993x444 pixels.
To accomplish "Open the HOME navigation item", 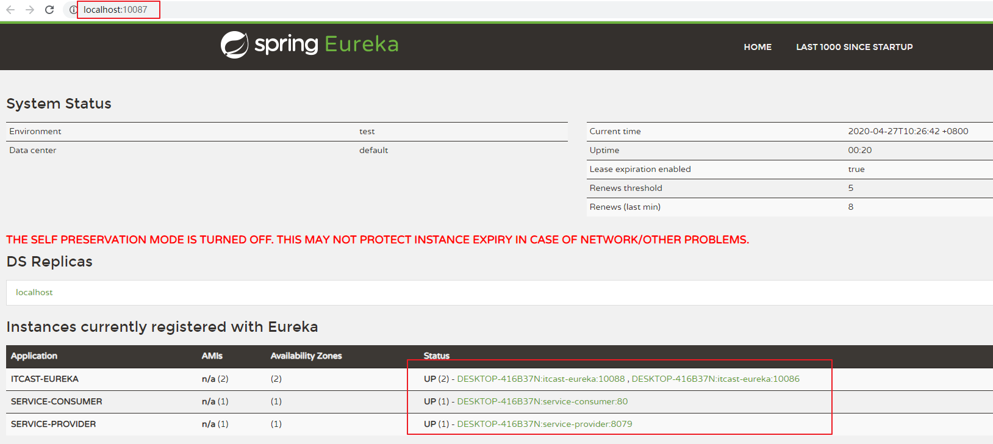I will coord(758,47).
